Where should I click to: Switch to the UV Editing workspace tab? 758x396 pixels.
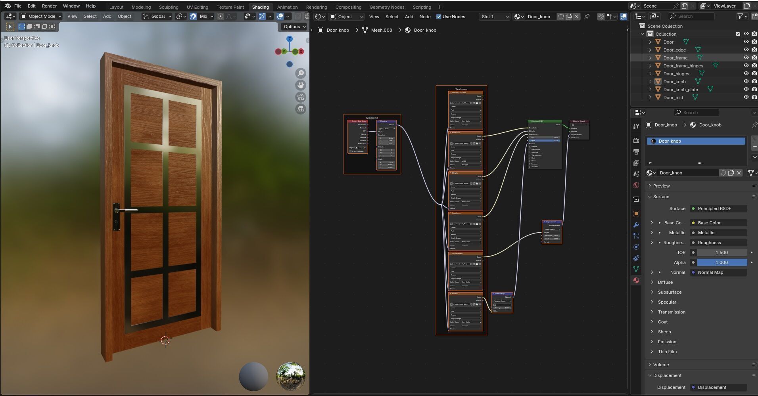(x=198, y=7)
